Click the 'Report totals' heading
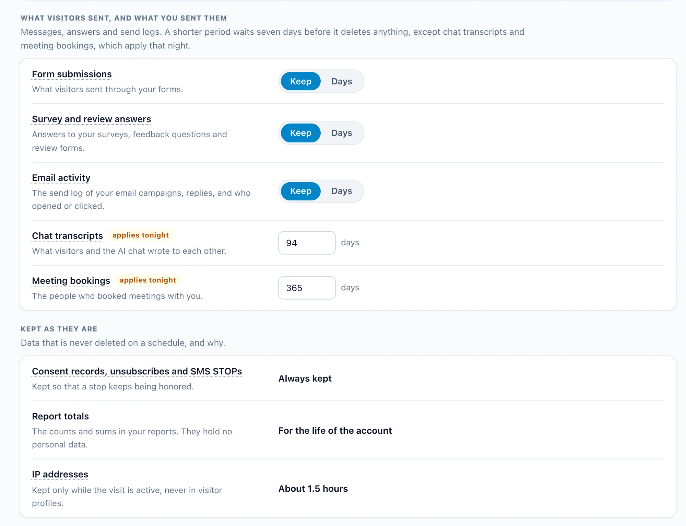Viewport: 686px width, 526px height. click(60, 416)
